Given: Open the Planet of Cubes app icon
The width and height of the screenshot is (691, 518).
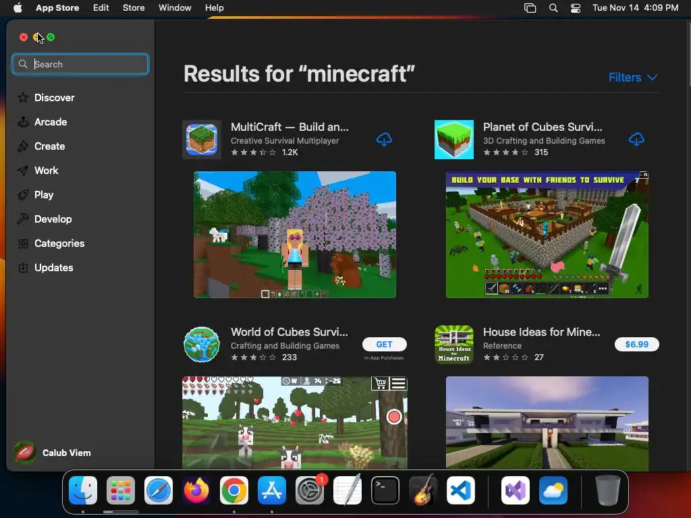Looking at the screenshot, I should (x=454, y=140).
